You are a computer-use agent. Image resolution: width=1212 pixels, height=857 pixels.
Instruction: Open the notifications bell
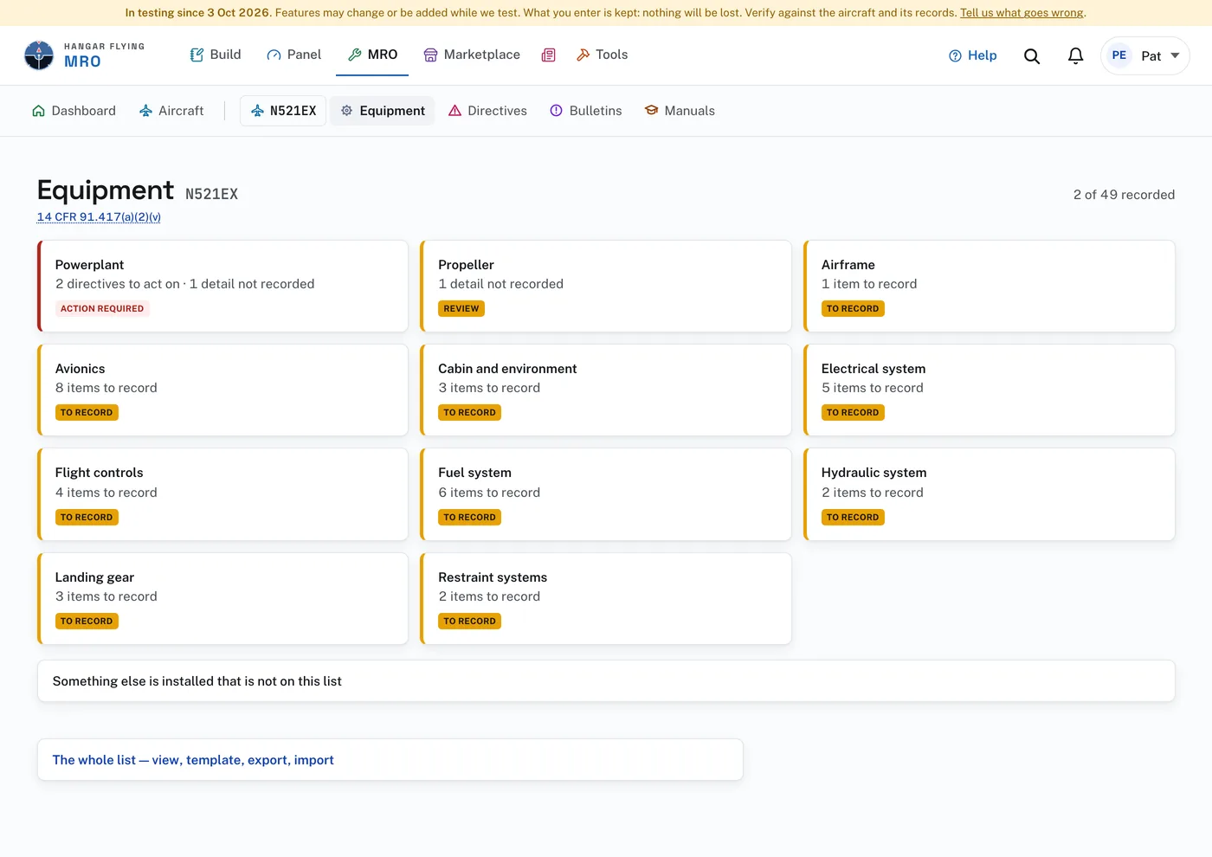click(x=1075, y=56)
